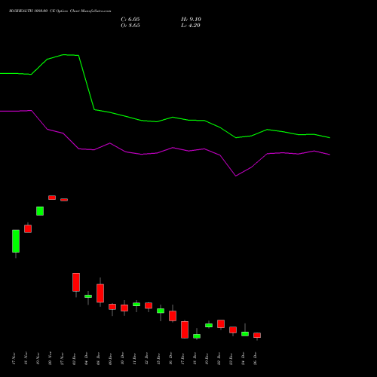377x377 pixels.
Task: Click the close value C: 6.05
Action: pyautogui.click(x=130, y=20)
